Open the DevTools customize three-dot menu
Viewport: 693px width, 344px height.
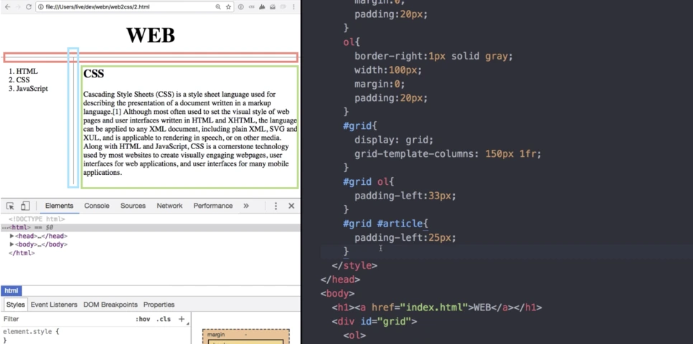coord(275,206)
